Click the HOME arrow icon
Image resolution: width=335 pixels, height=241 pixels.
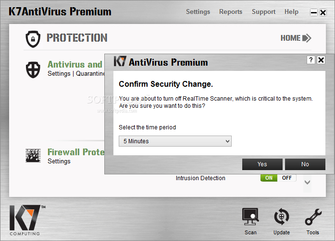pyautogui.click(x=307, y=38)
